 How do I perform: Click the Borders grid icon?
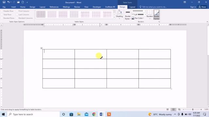click(x=150, y=12)
